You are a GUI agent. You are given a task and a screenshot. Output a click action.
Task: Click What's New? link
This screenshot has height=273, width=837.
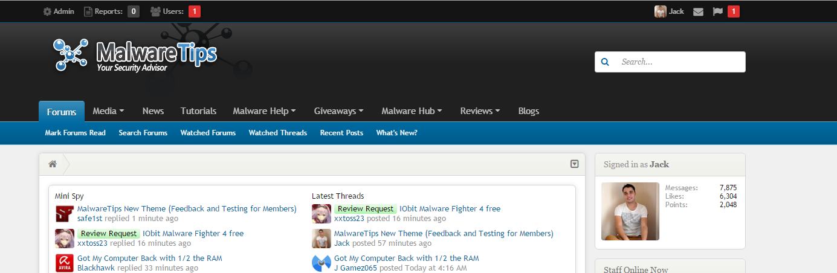tap(396, 133)
